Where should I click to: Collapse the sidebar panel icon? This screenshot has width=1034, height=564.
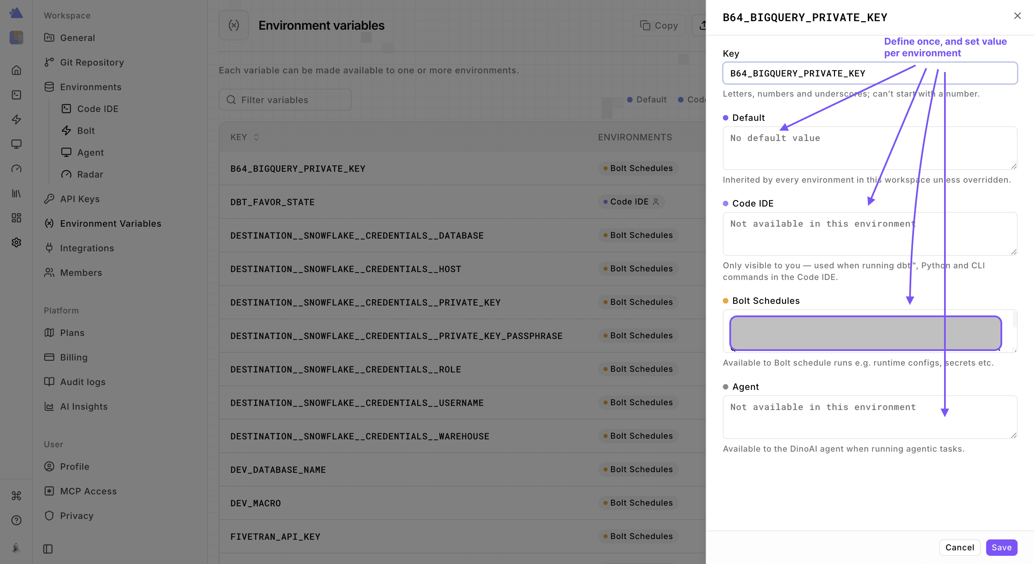pos(48,549)
